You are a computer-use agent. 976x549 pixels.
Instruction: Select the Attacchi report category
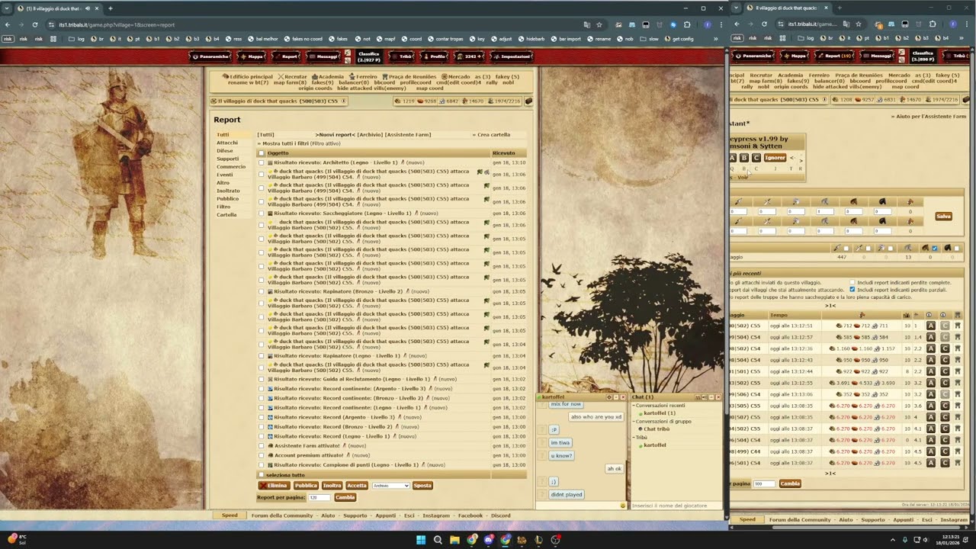coord(226,143)
